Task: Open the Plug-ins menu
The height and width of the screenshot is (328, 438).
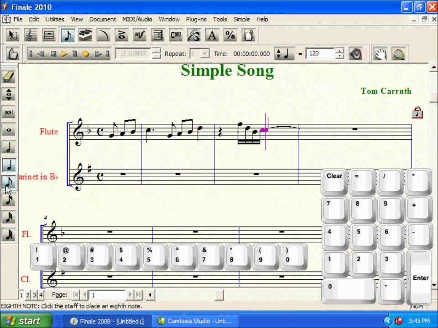Action: point(196,19)
